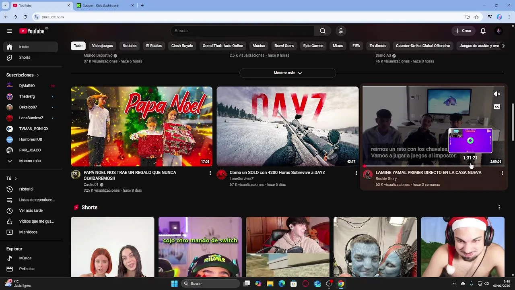Screen dimensions: 515x290
Task: Open Historial in the sidebar
Action: pyautogui.click(x=31, y=189)
